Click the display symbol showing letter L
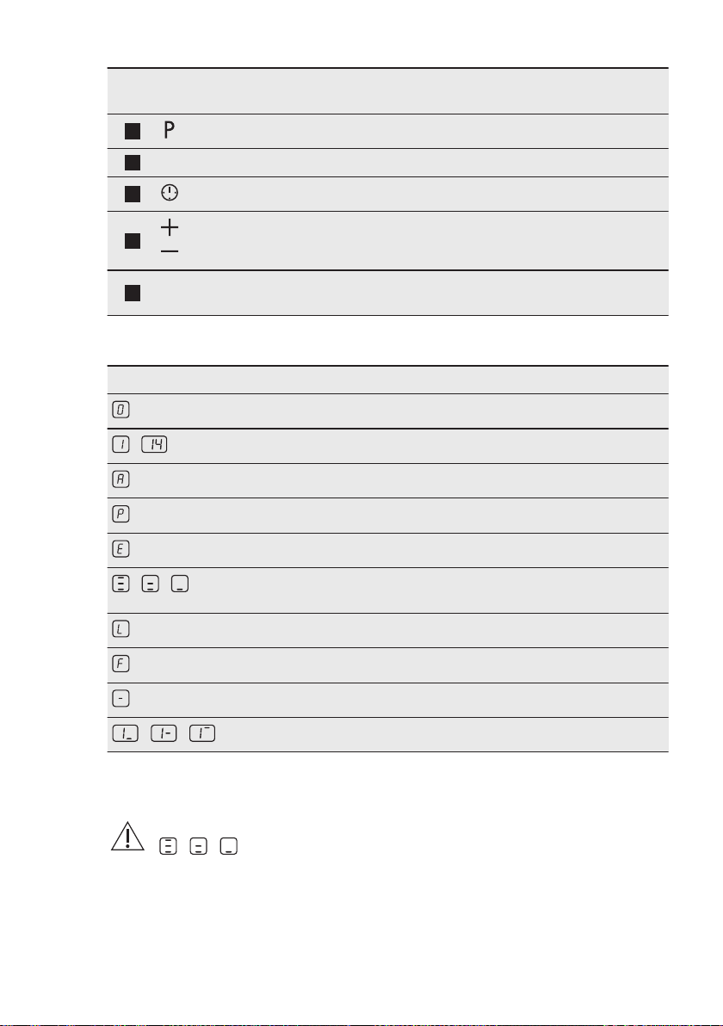Screen dimensions: 723x1026 click(x=121, y=629)
